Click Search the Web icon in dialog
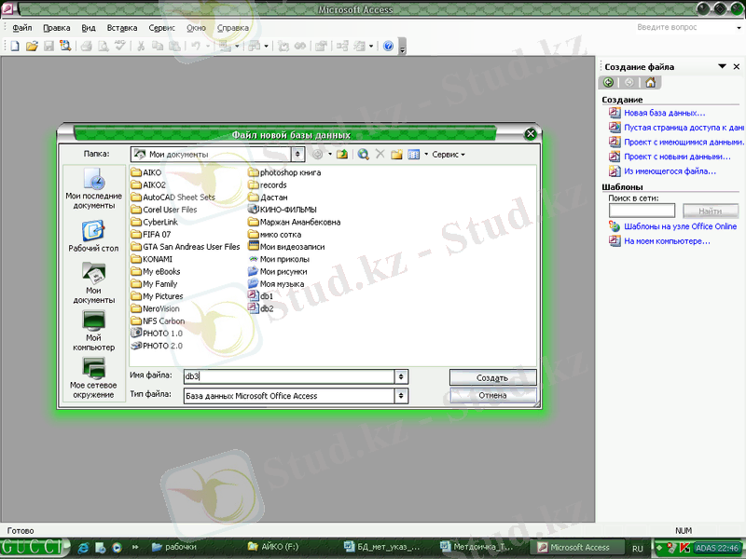The image size is (746, 559). [363, 154]
